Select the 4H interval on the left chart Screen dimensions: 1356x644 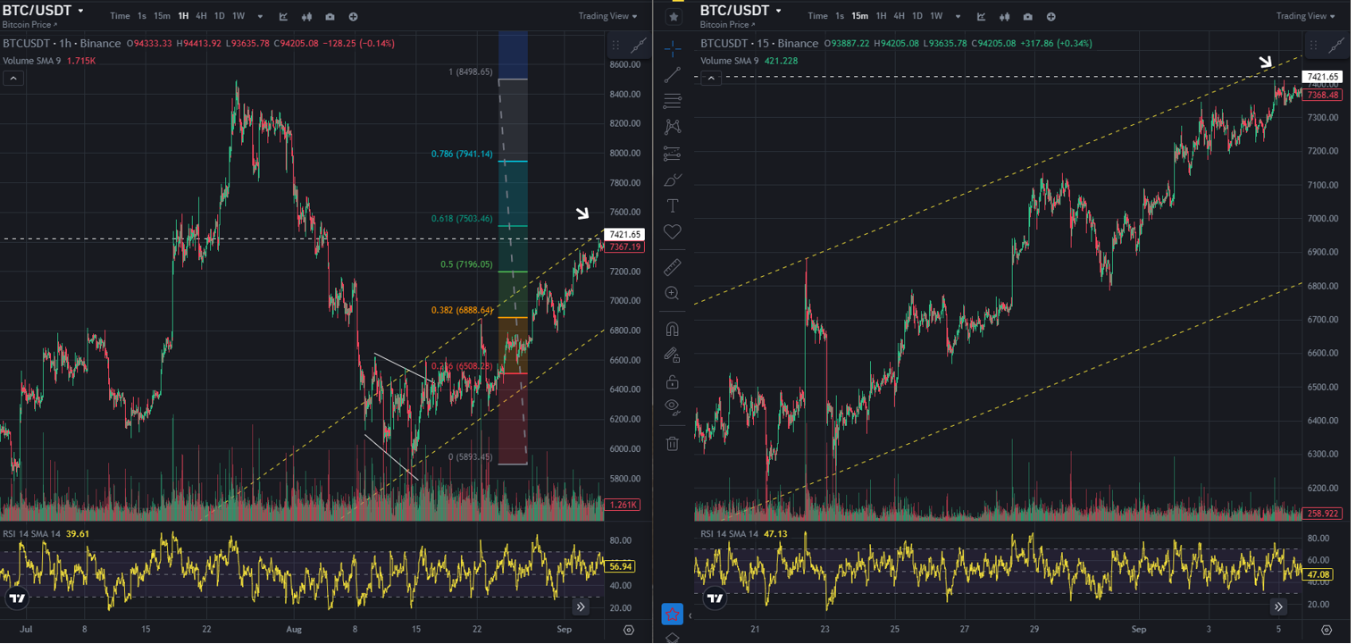pos(201,16)
